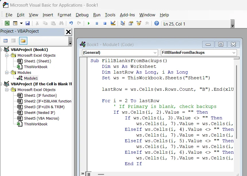The height and width of the screenshot is (176, 247).
Task: Click the 'For i = 2 To lastRow' line
Action: click(x=131, y=101)
